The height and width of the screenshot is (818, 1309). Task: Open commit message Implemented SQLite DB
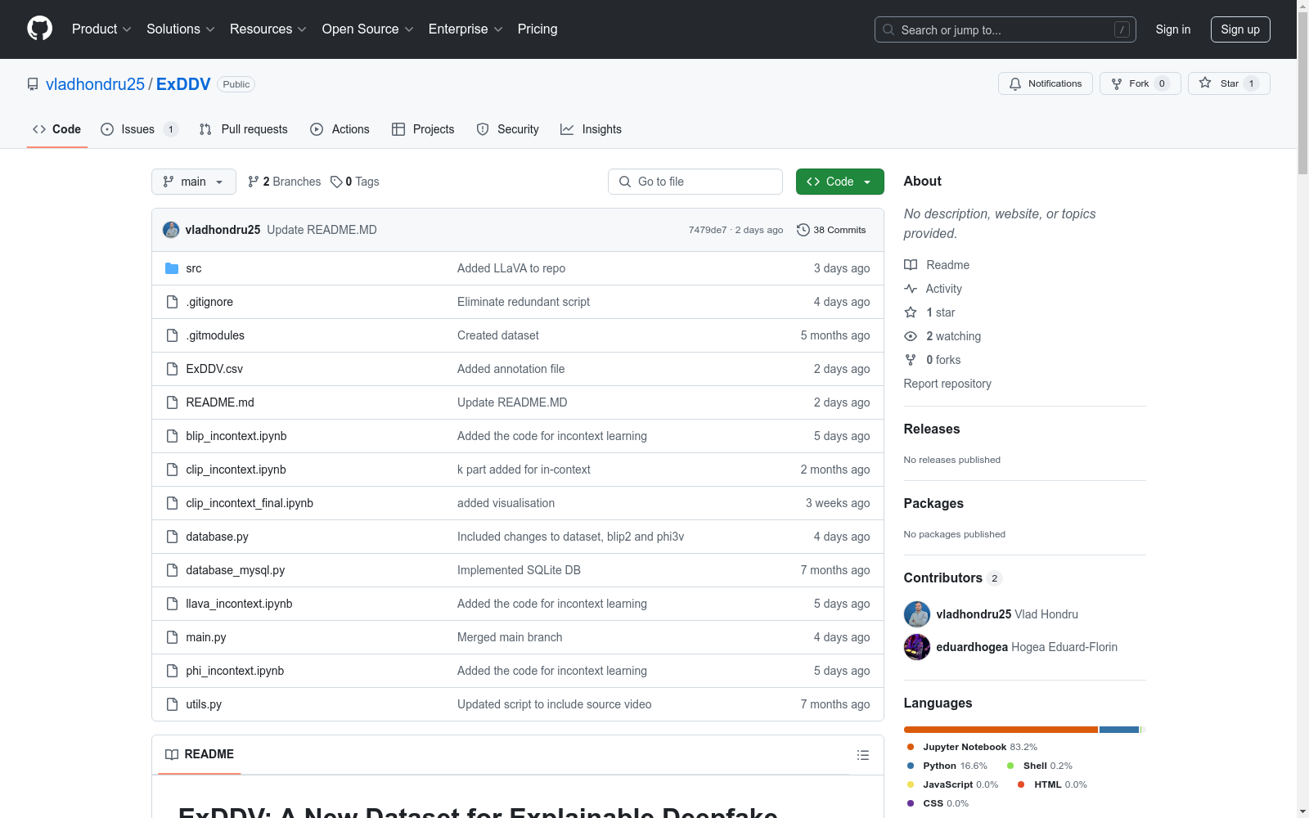519,570
